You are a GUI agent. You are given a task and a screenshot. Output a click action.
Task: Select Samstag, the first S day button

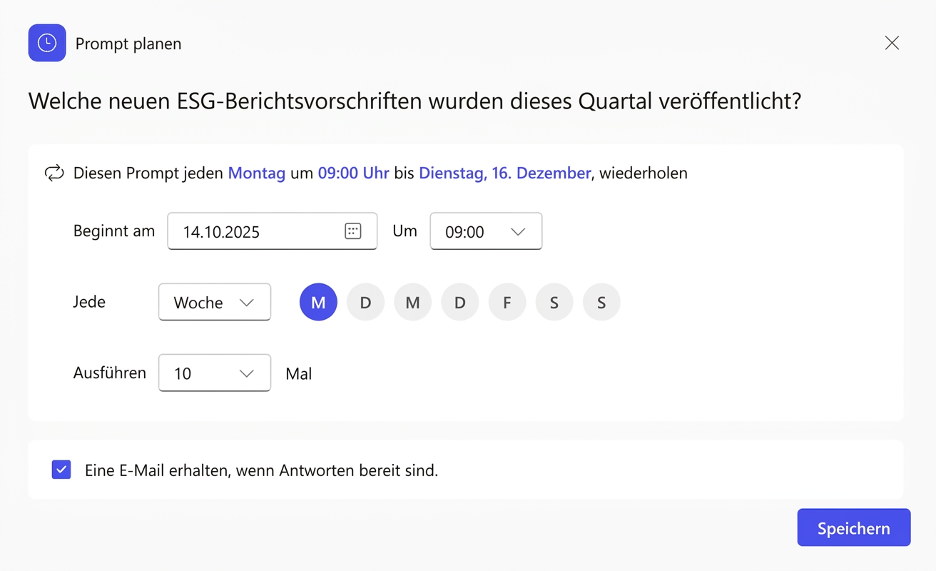554,302
